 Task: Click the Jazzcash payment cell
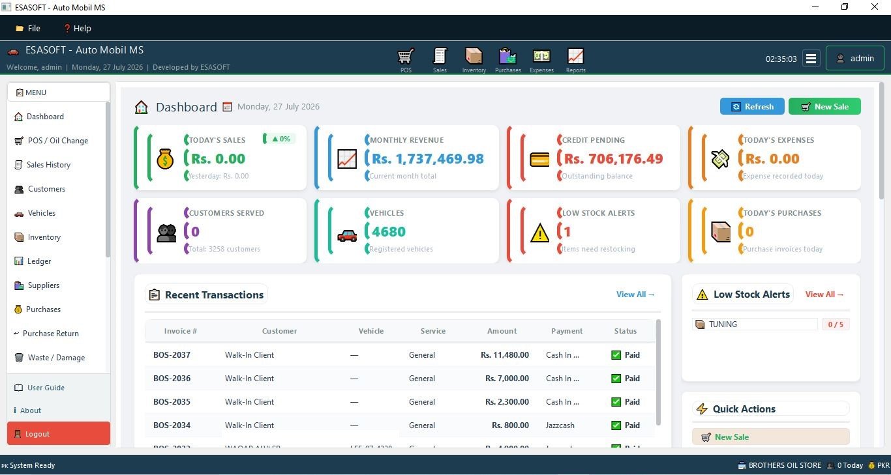coord(560,425)
